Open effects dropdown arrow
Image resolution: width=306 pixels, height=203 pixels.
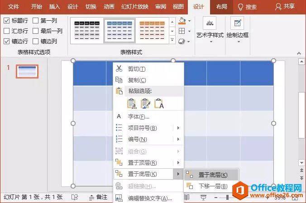coord(188,42)
